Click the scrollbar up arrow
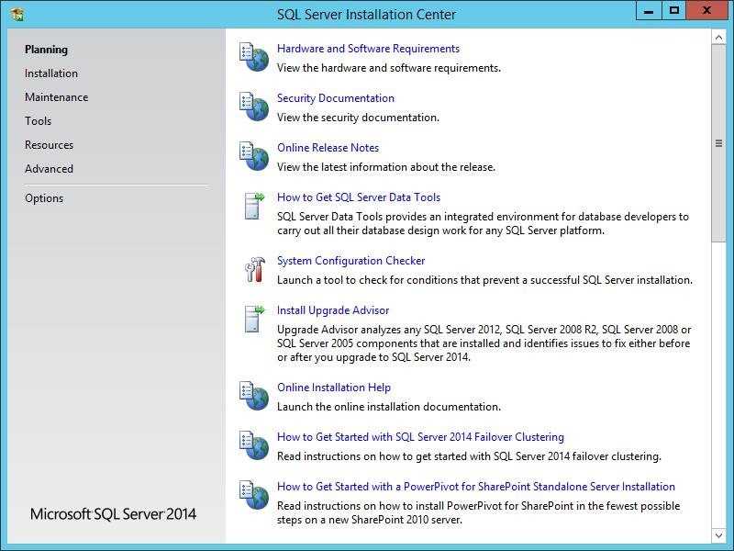Screen dimensions: 734x551 coord(718,37)
